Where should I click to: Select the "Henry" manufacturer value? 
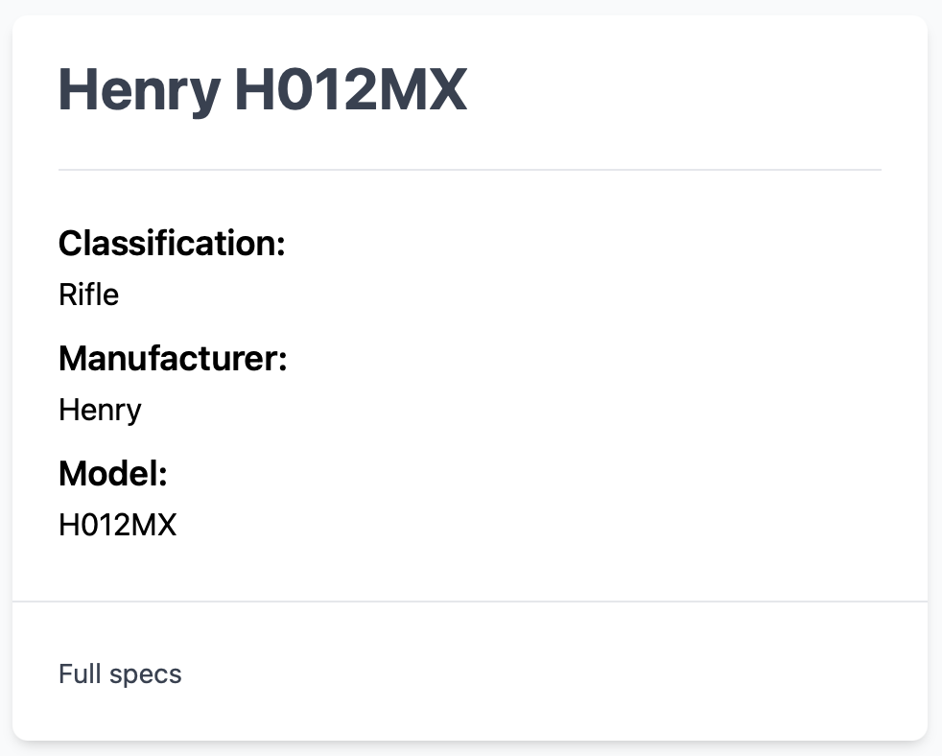tap(100, 410)
